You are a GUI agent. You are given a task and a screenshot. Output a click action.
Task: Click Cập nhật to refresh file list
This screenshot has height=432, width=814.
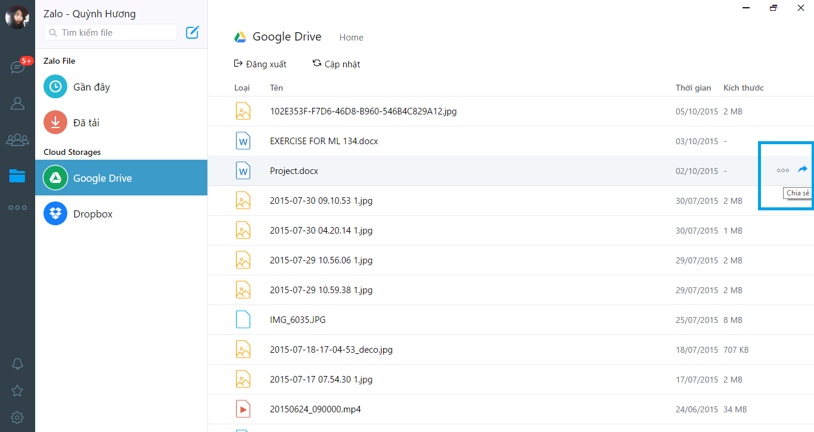pos(337,64)
